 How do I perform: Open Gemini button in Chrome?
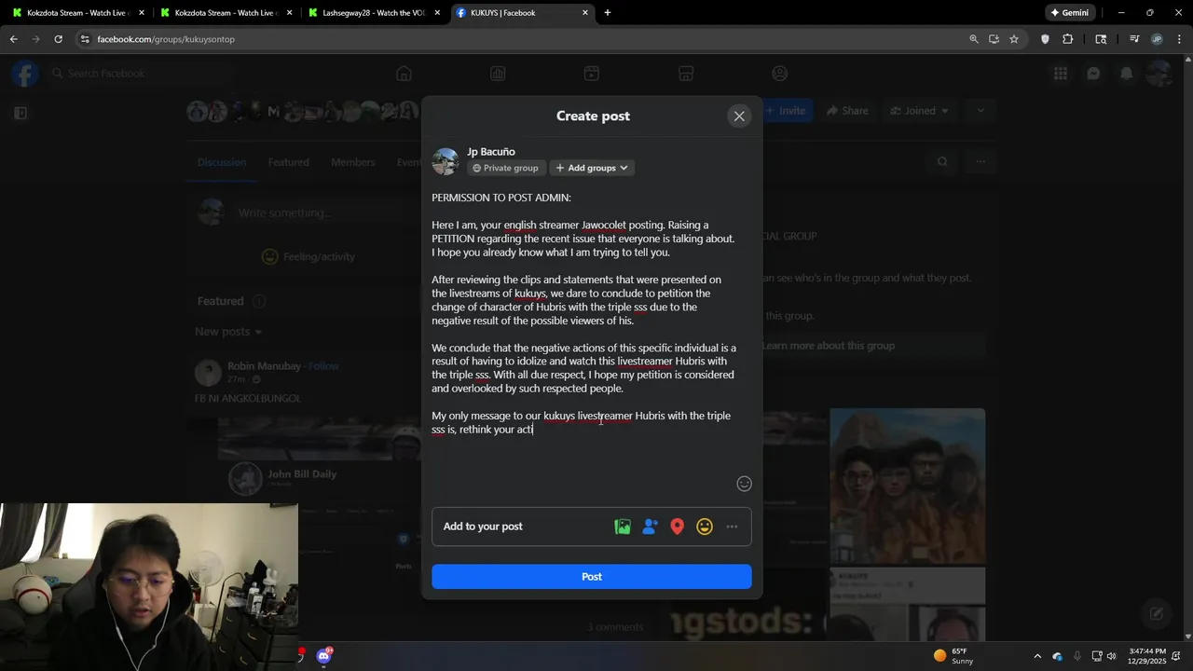(1070, 13)
